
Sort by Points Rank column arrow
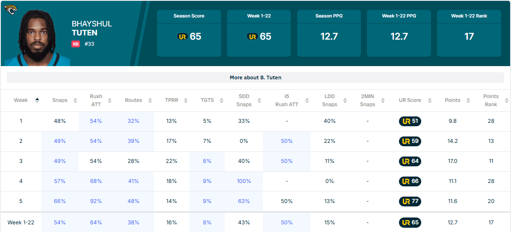506,100
